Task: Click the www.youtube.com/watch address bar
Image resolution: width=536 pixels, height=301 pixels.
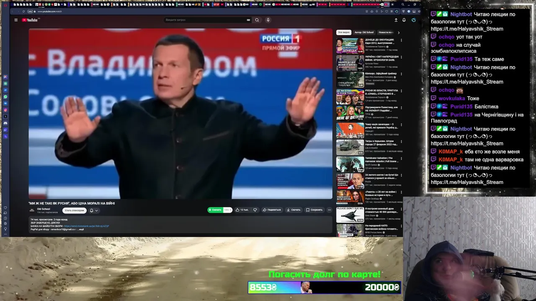Action: [49, 11]
